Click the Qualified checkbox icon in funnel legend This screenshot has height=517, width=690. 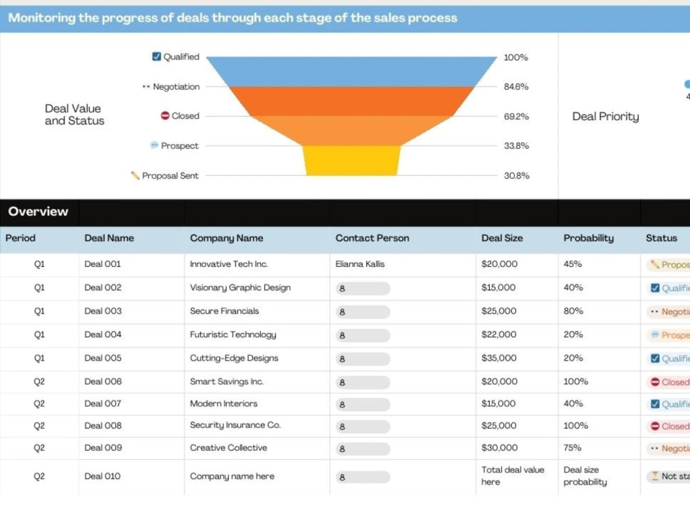click(x=156, y=57)
